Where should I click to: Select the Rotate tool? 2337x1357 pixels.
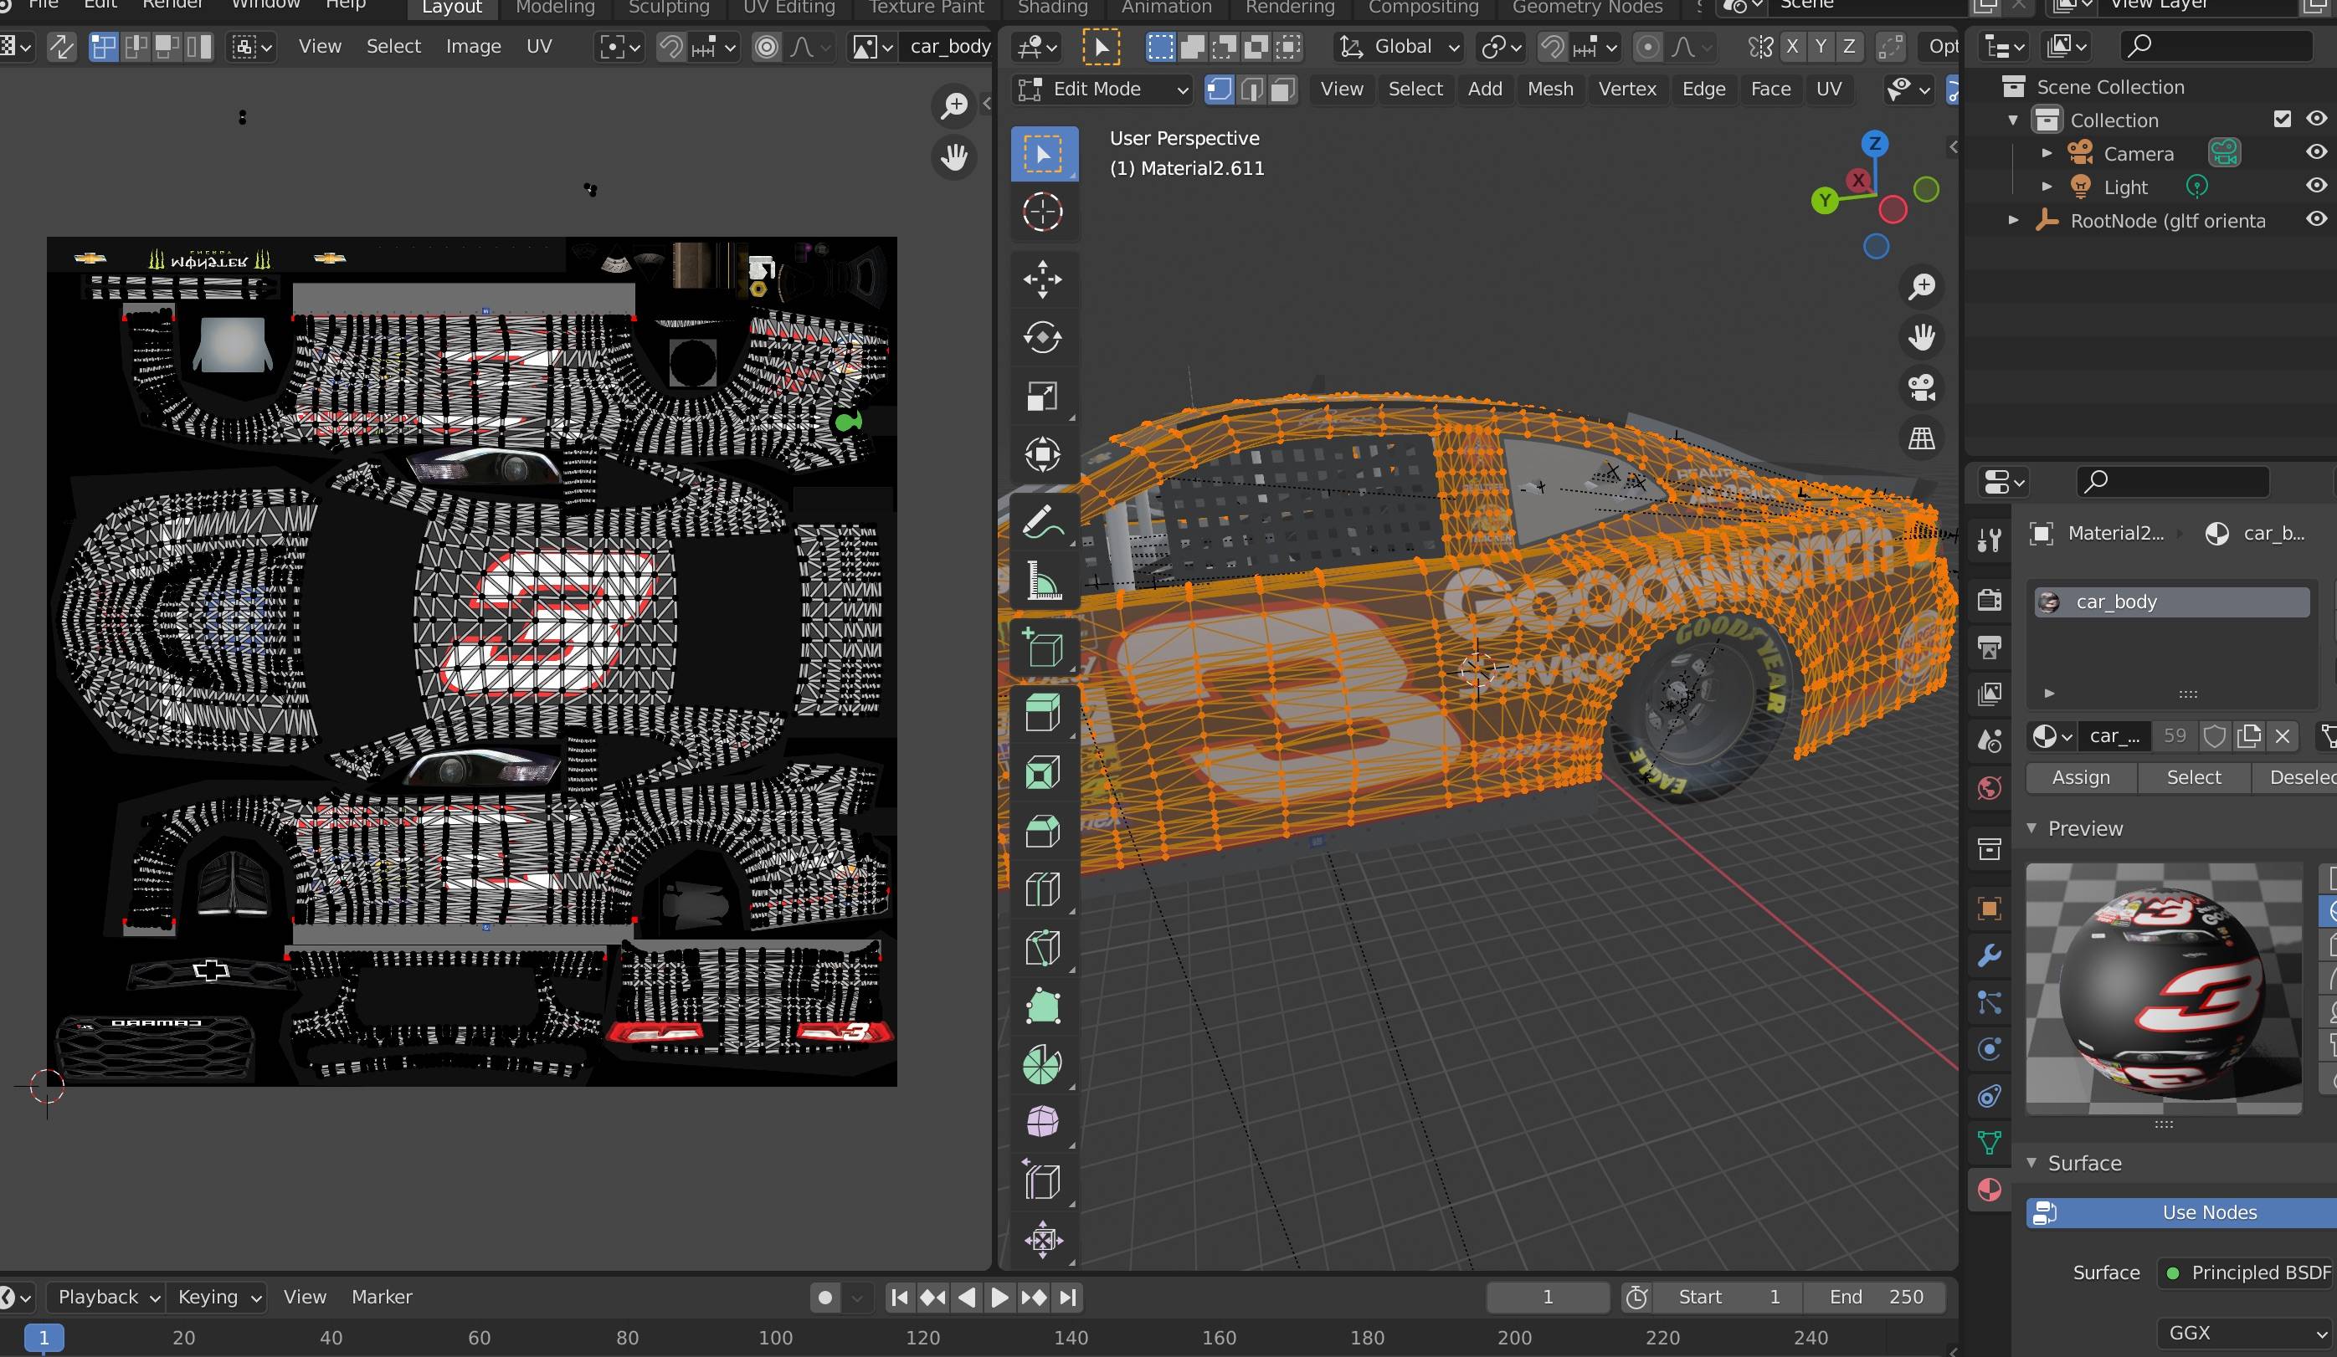[1043, 337]
